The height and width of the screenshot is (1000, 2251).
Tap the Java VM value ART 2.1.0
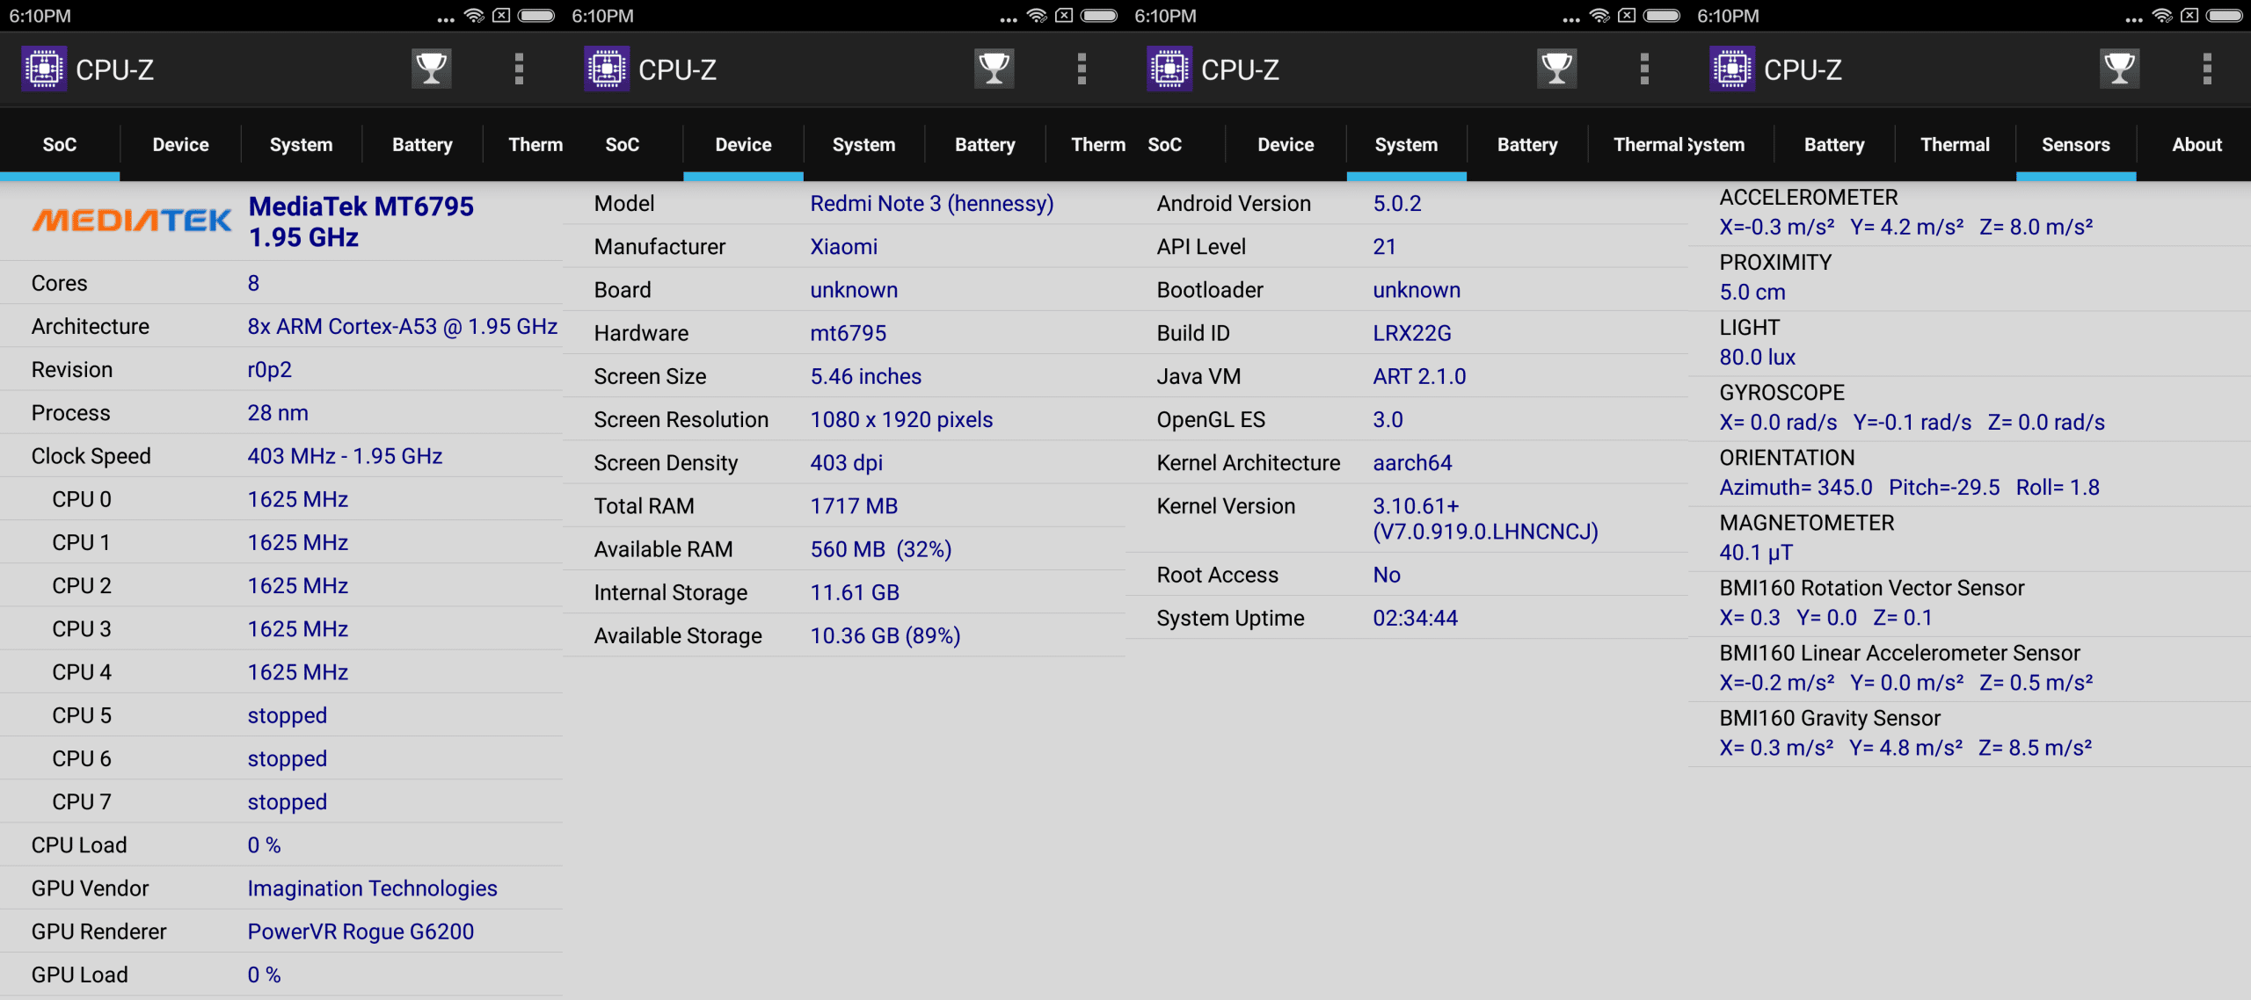(x=1420, y=376)
